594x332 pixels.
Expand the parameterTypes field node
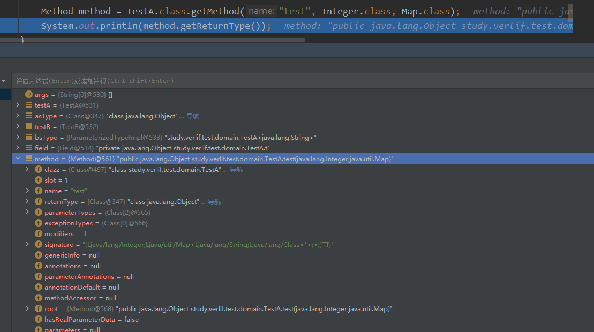click(28, 213)
